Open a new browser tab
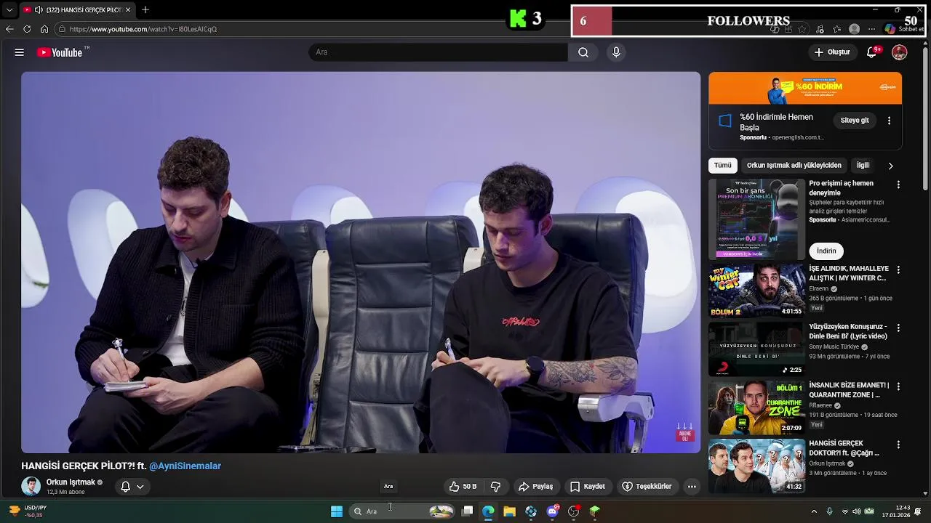 pyautogui.click(x=145, y=9)
